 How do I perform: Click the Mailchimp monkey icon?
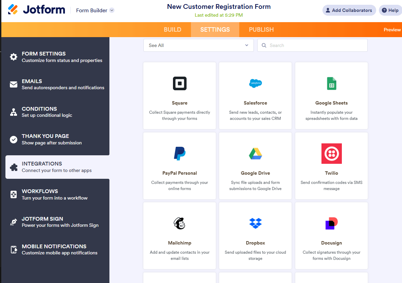(179, 223)
